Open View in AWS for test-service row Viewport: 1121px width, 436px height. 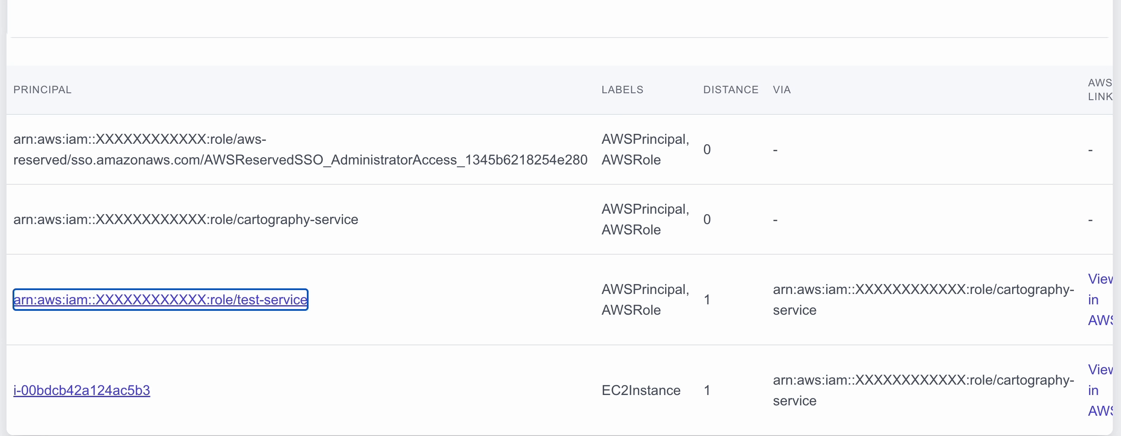(1099, 300)
